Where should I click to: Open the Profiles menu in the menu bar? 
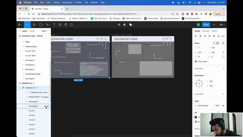pyautogui.click(x=79, y=3)
